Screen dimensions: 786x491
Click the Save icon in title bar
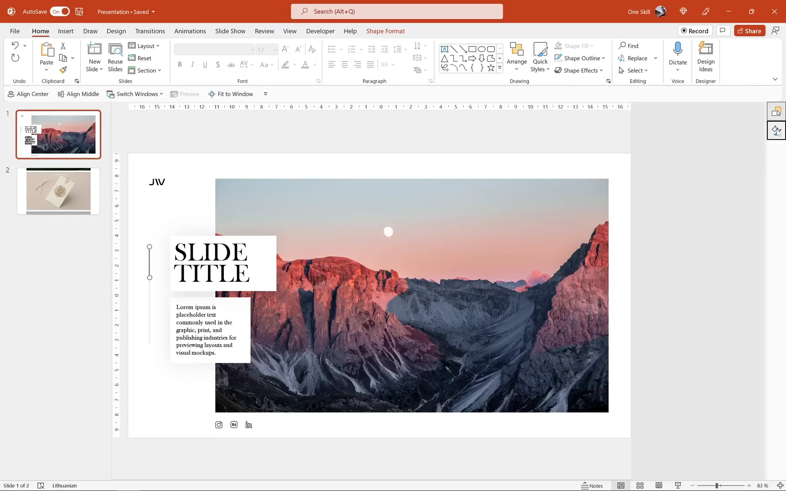(79, 11)
